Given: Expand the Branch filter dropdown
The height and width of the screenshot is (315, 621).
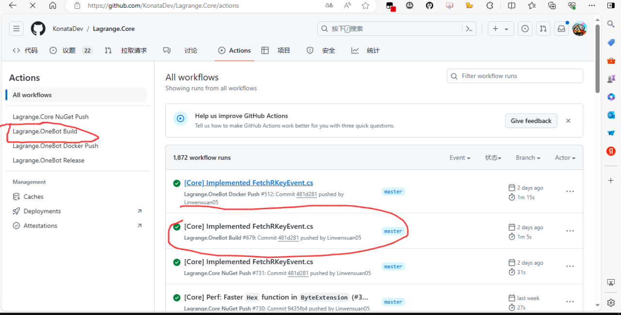Looking at the screenshot, I should [528, 157].
